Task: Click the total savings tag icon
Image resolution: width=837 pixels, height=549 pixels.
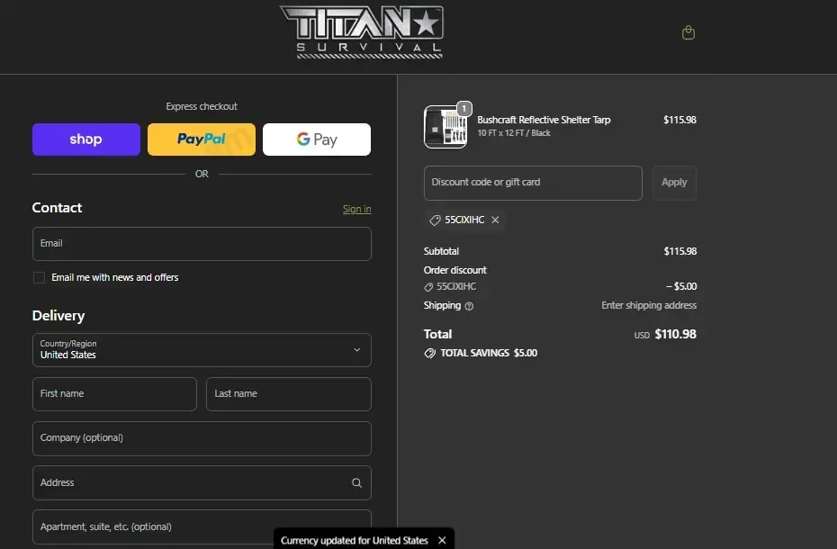Action: point(429,354)
